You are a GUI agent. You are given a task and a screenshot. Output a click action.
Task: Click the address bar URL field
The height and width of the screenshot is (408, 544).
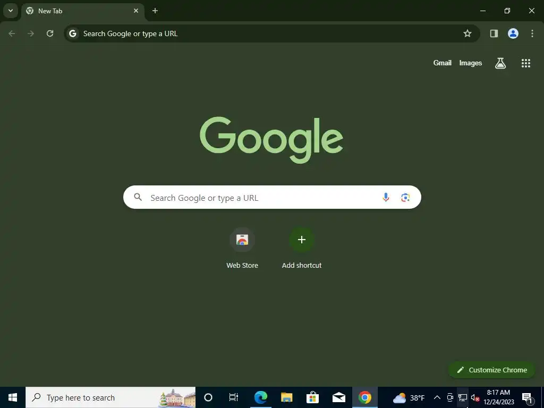click(x=272, y=33)
